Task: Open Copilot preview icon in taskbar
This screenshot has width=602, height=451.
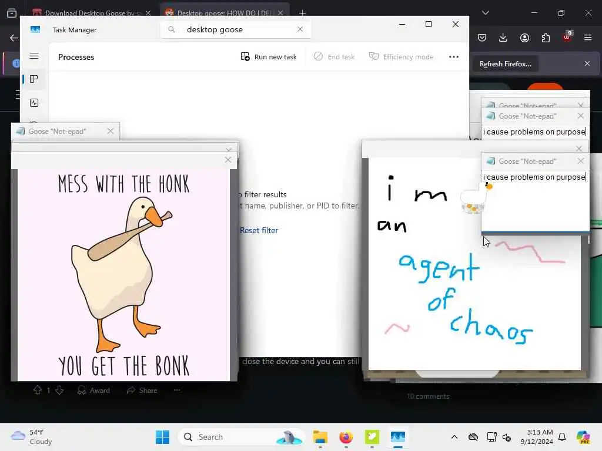Action: tap(583, 437)
